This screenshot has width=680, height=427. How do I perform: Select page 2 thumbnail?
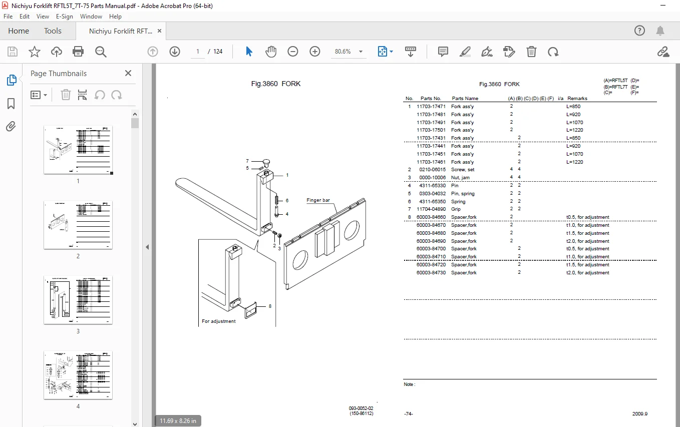(x=78, y=225)
